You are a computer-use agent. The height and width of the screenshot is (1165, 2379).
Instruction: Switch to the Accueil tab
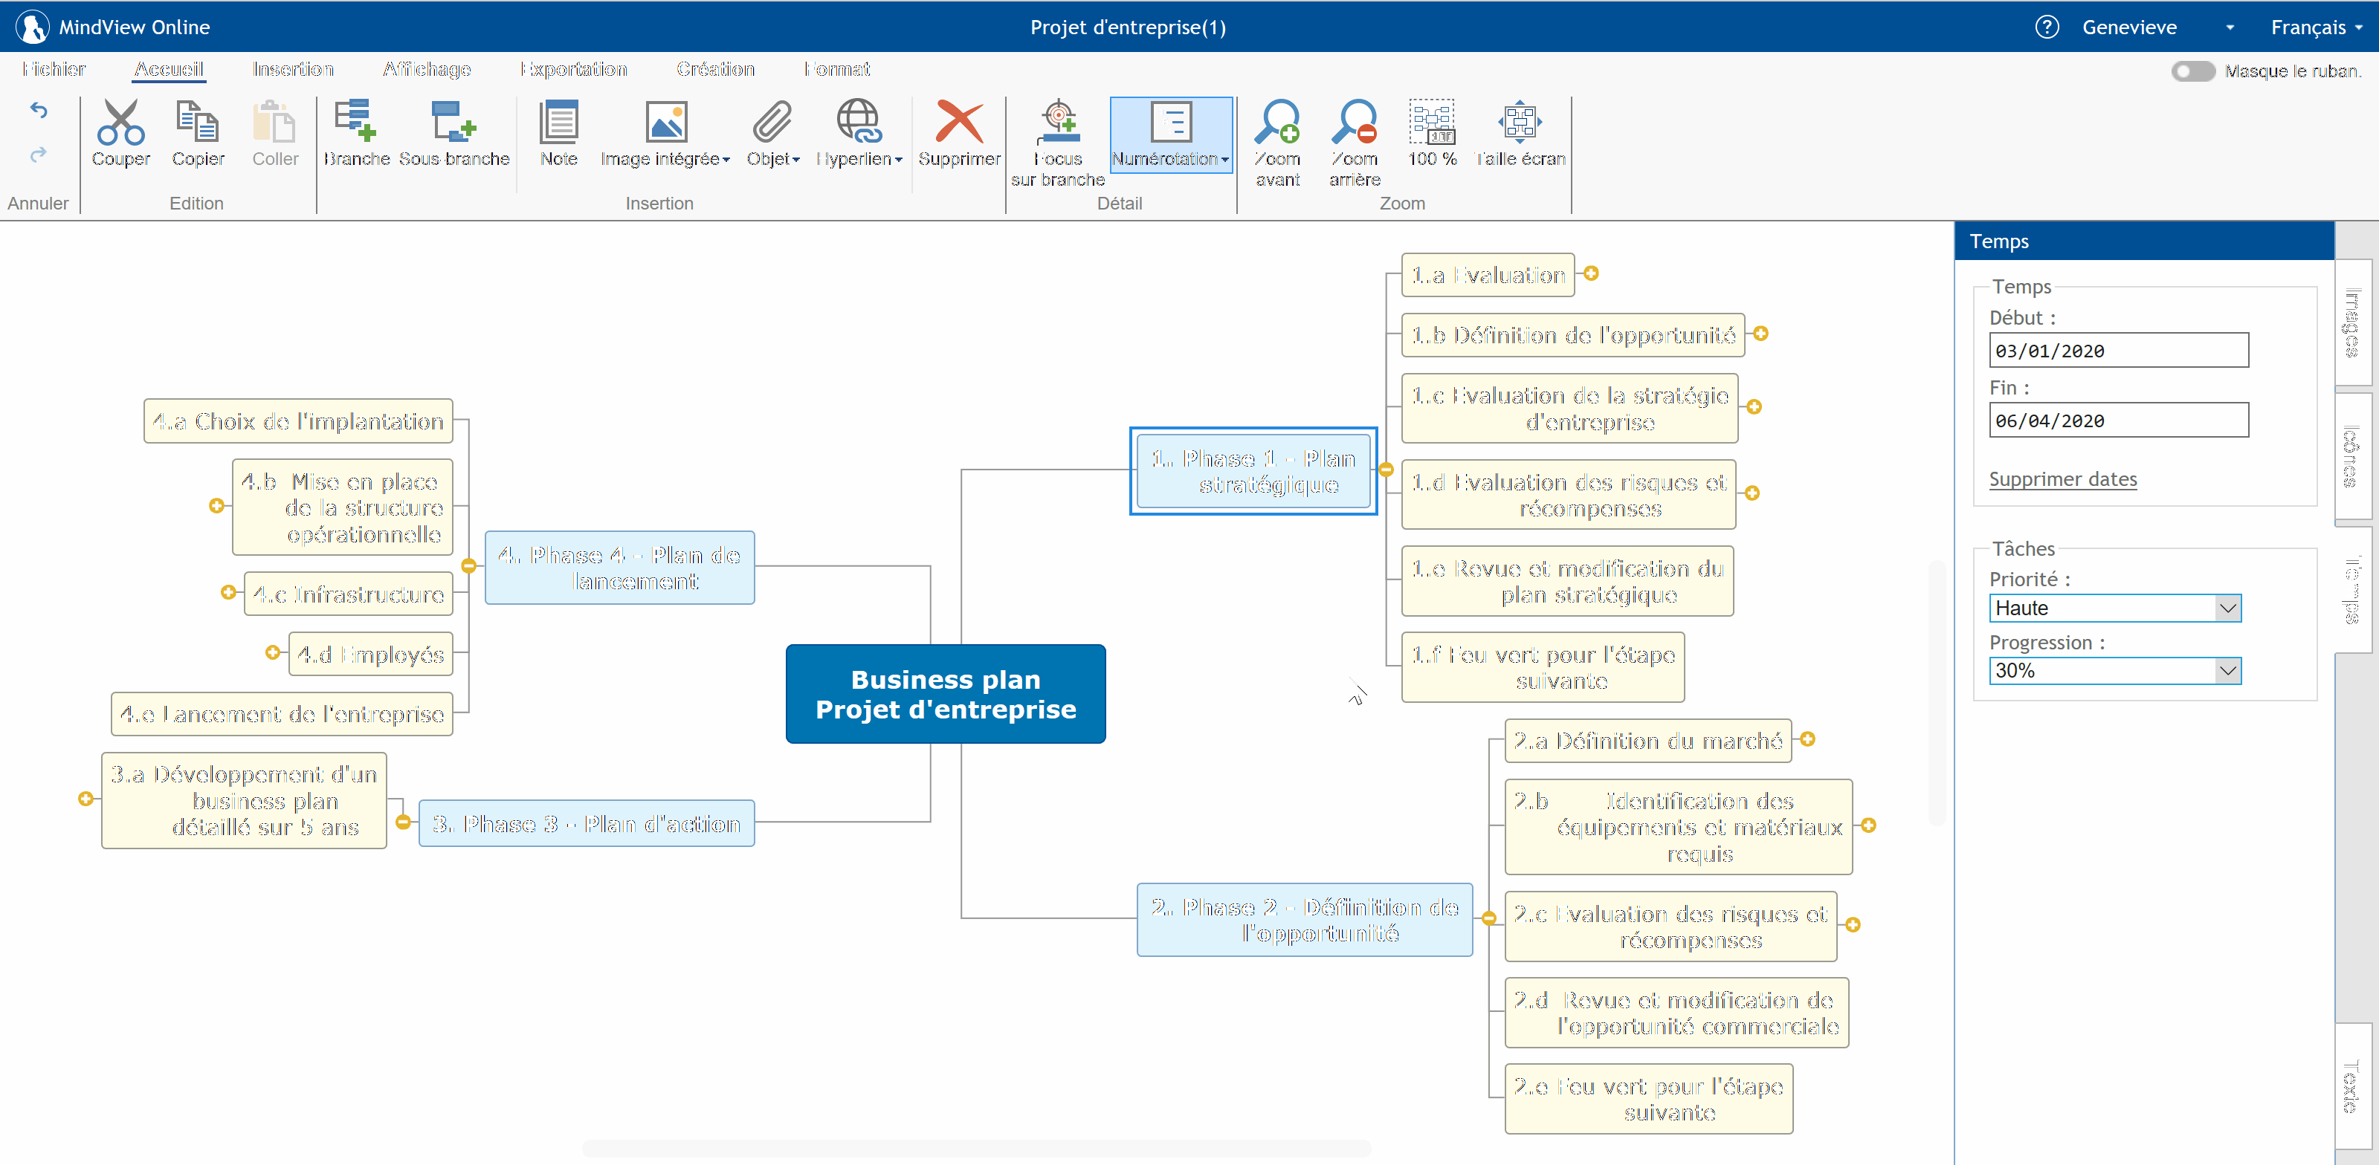point(168,69)
